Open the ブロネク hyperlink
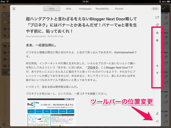171x128 pixels. click(93, 67)
